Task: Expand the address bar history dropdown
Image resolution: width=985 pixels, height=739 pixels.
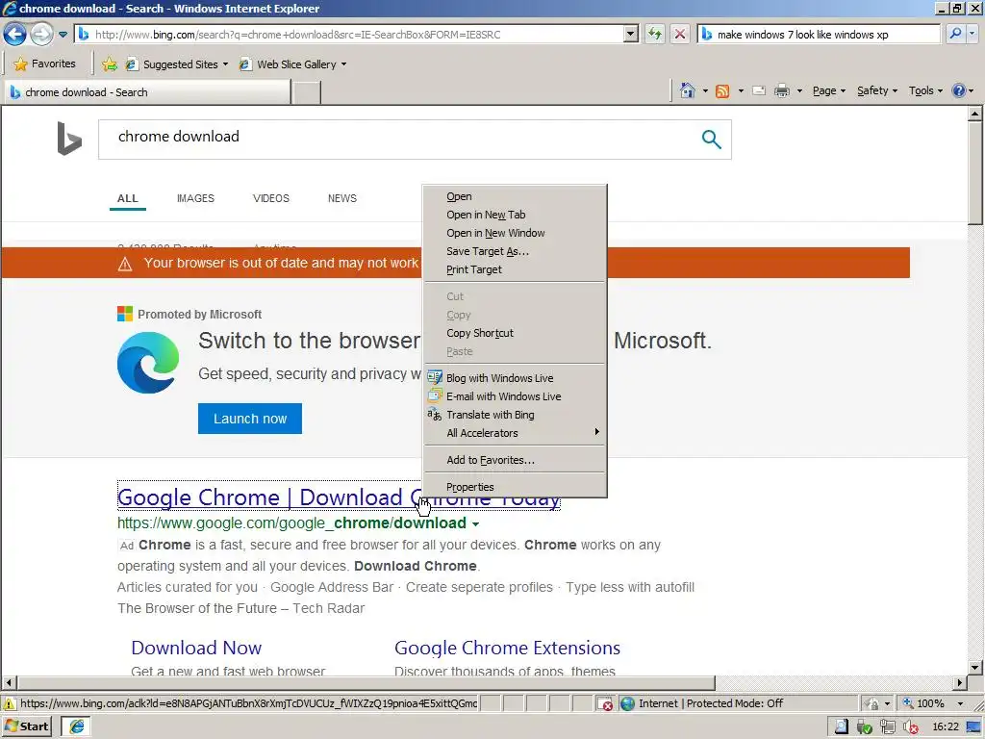Action: (x=631, y=35)
